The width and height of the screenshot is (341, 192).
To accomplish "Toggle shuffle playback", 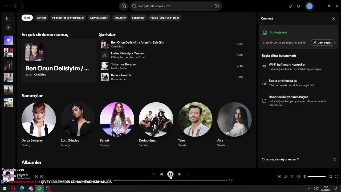I will click(153, 174).
